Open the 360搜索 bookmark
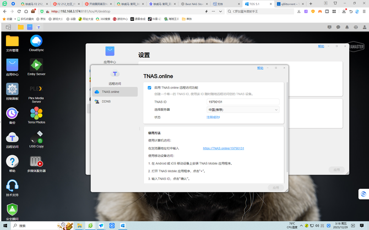This screenshot has width=369, height=230. [103, 19]
